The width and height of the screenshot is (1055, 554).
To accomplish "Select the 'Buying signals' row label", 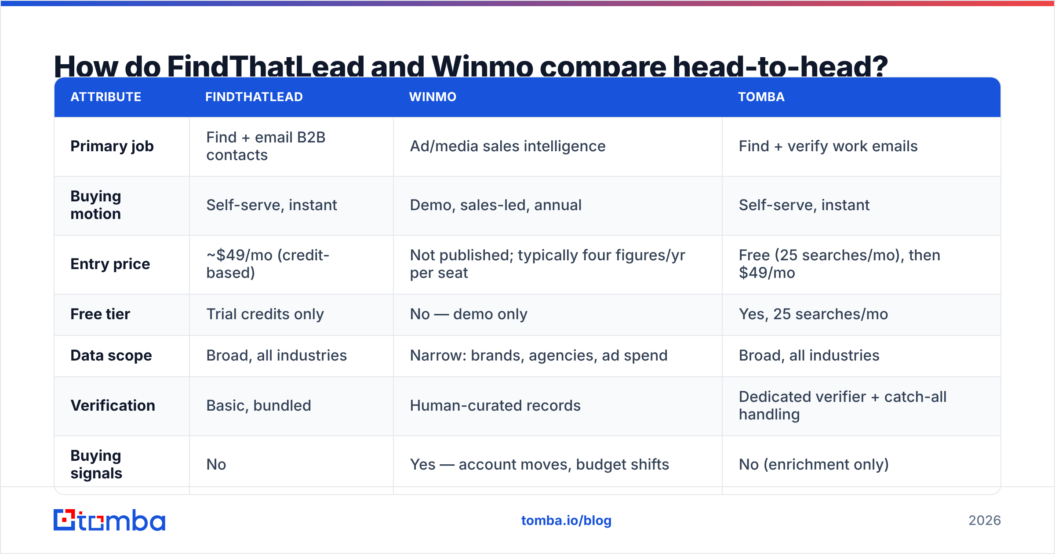I will [96, 464].
